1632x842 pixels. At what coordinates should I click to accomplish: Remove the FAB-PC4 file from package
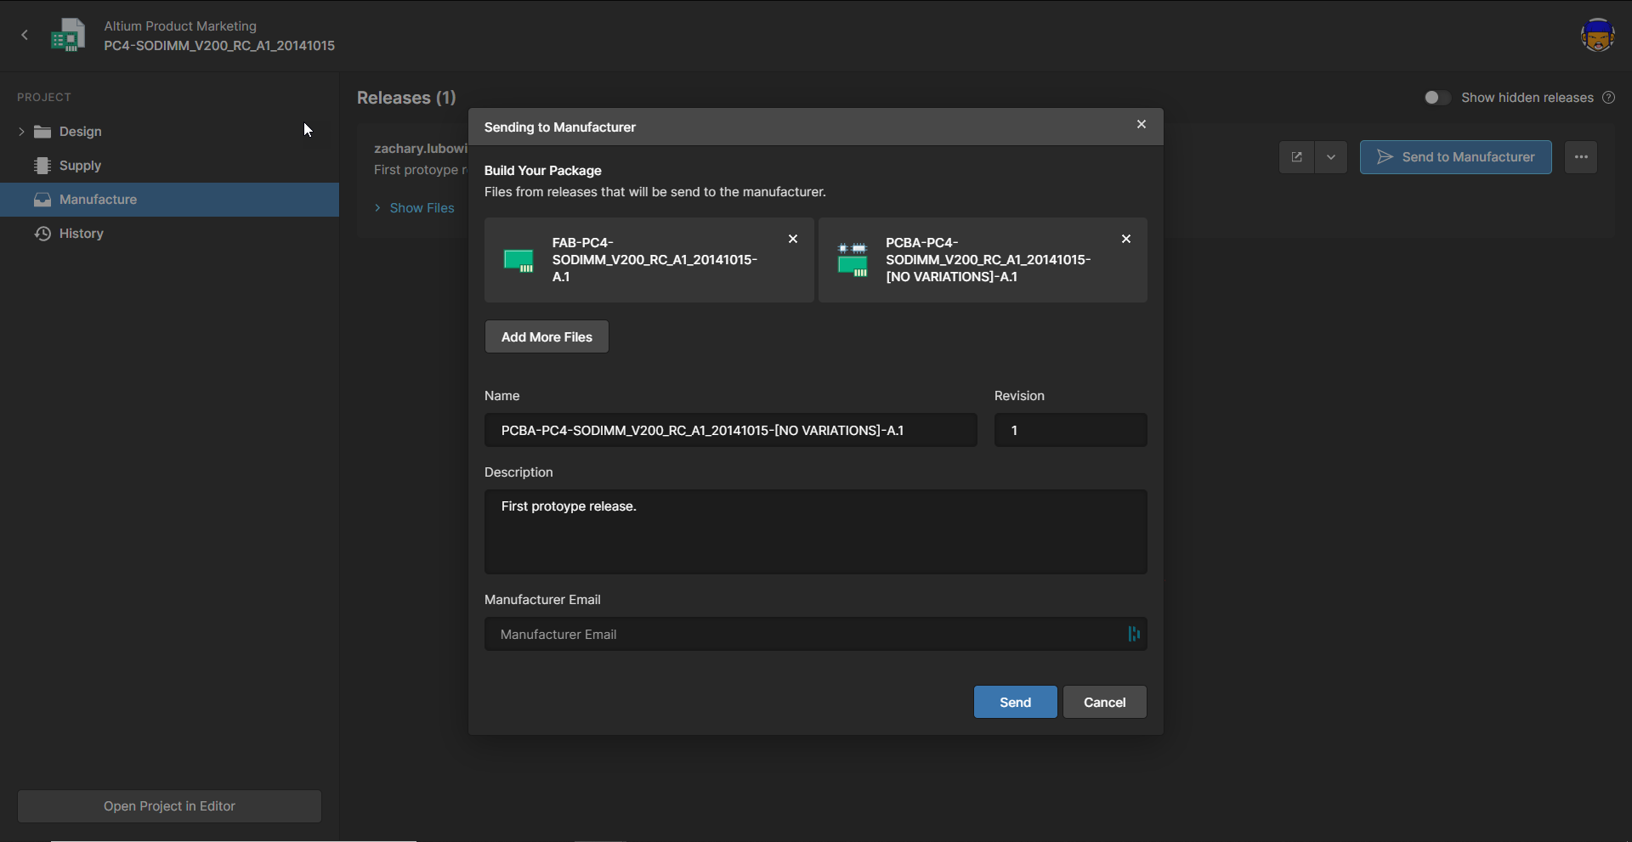coord(793,240)
